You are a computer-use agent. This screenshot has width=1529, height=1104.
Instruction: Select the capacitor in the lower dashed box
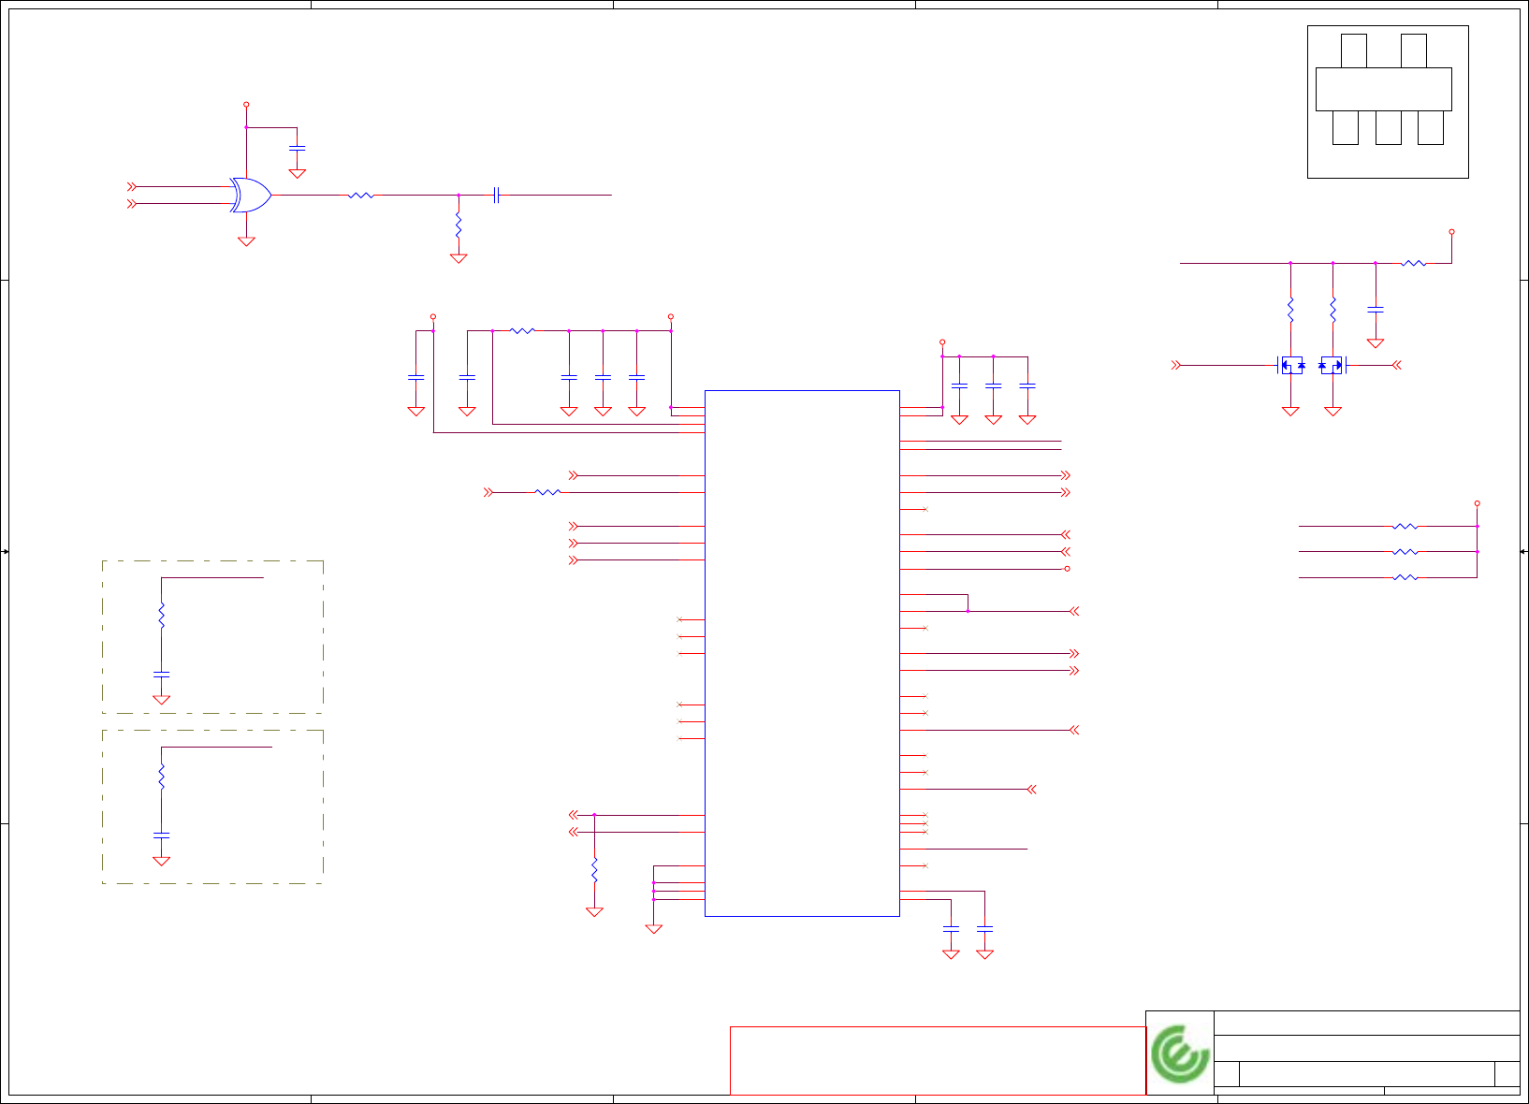[x=161, y=834]
